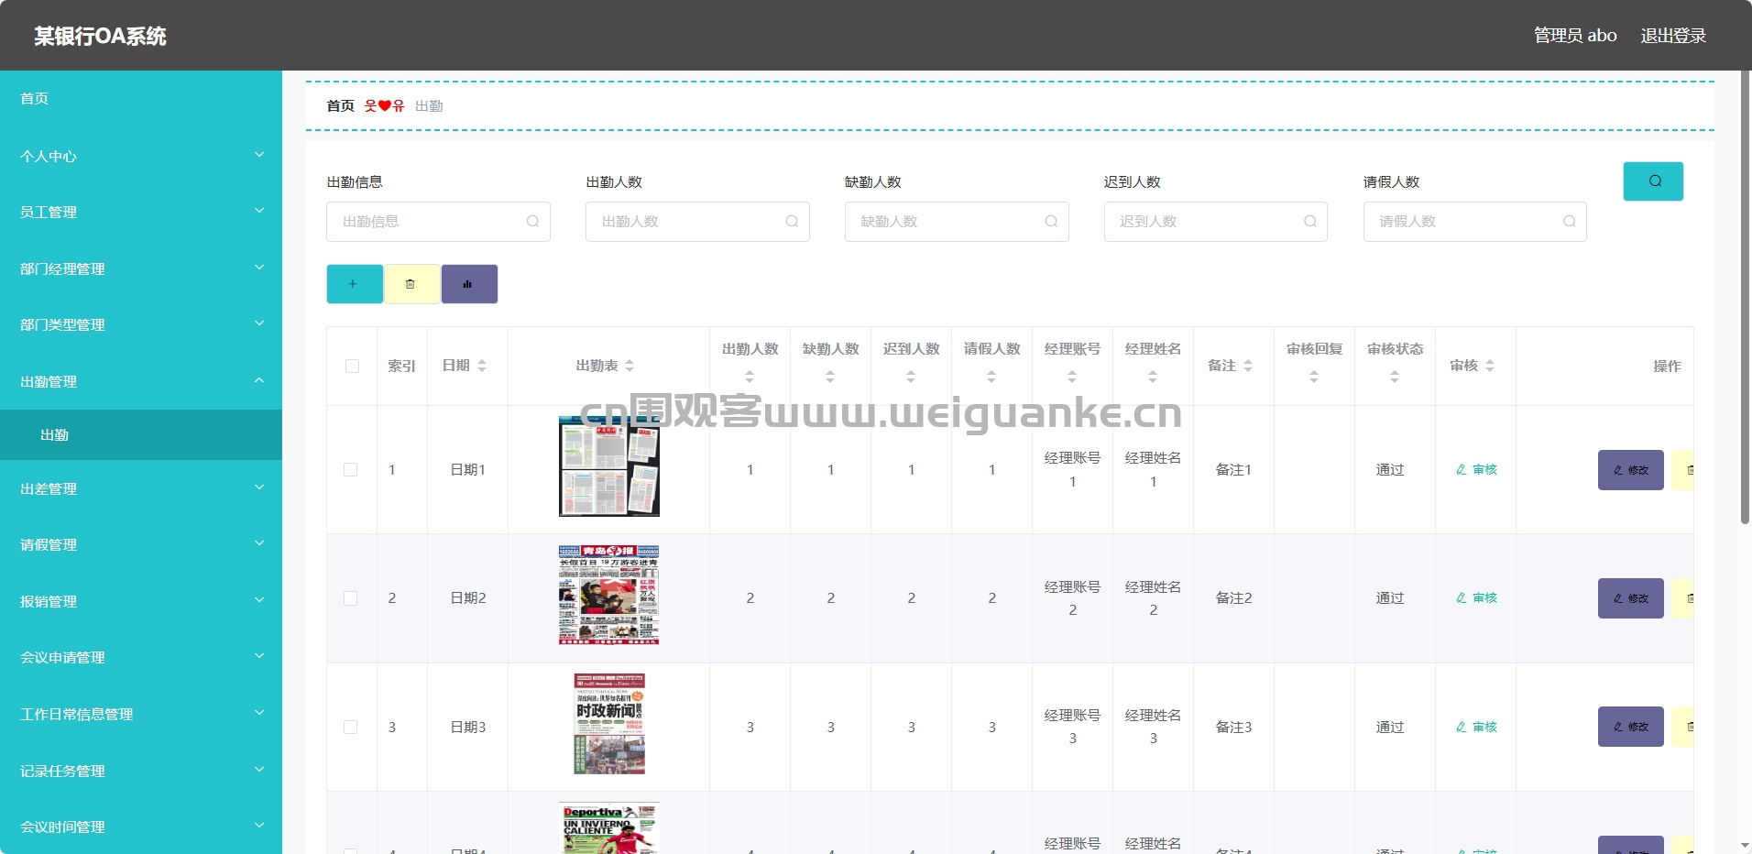Open 出勤表 thumbnail in row 日期1
1752x854 pixels.
[609, 466]
